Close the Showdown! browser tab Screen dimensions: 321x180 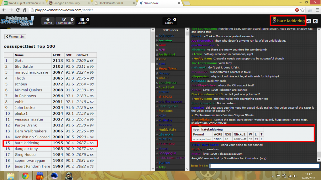tap(179, 3)
